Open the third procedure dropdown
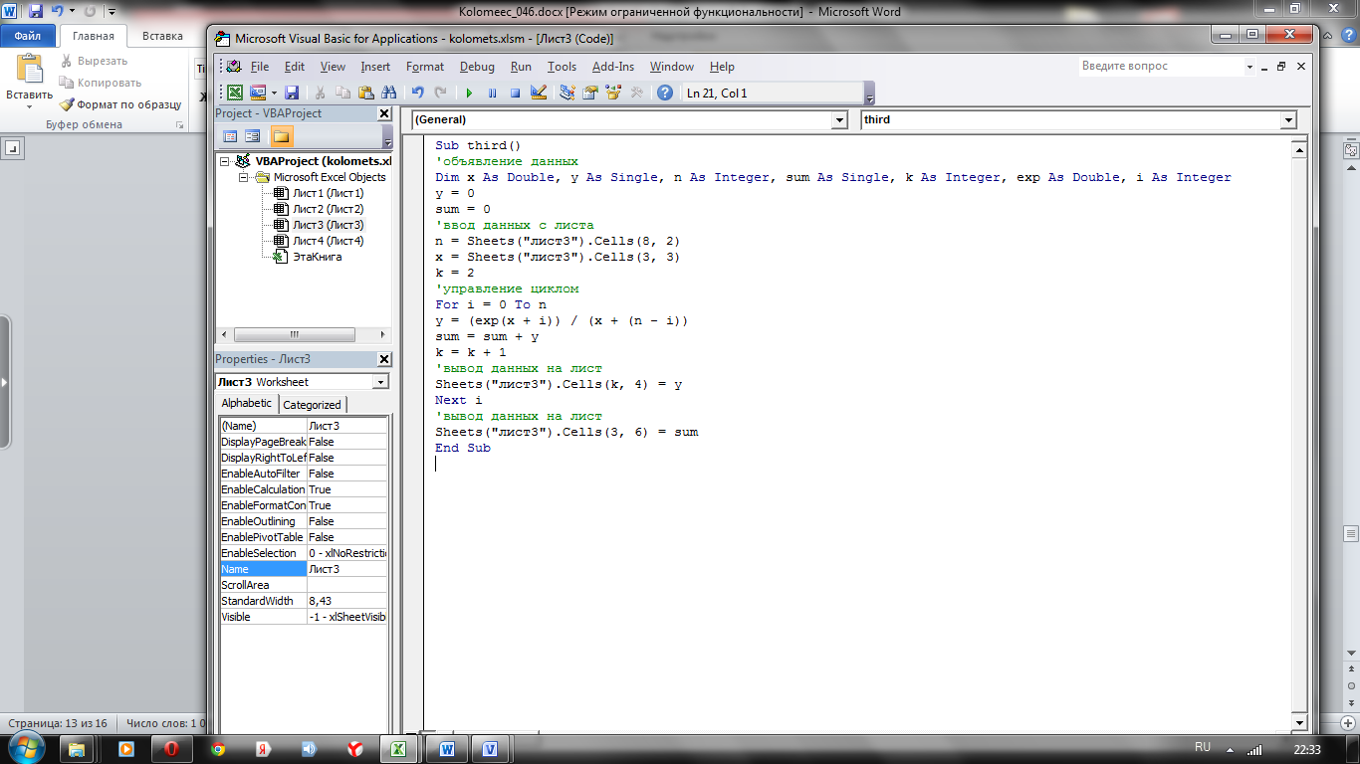The width and height of the screenshot is (1360, 764). (x=1289, y=119)
